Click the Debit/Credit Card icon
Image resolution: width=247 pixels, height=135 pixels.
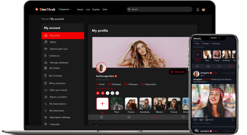click(46, 49)
